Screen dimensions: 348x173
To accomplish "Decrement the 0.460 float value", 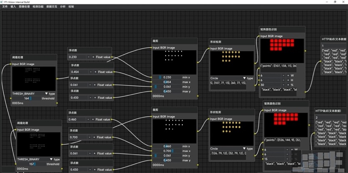I will 88,120.
